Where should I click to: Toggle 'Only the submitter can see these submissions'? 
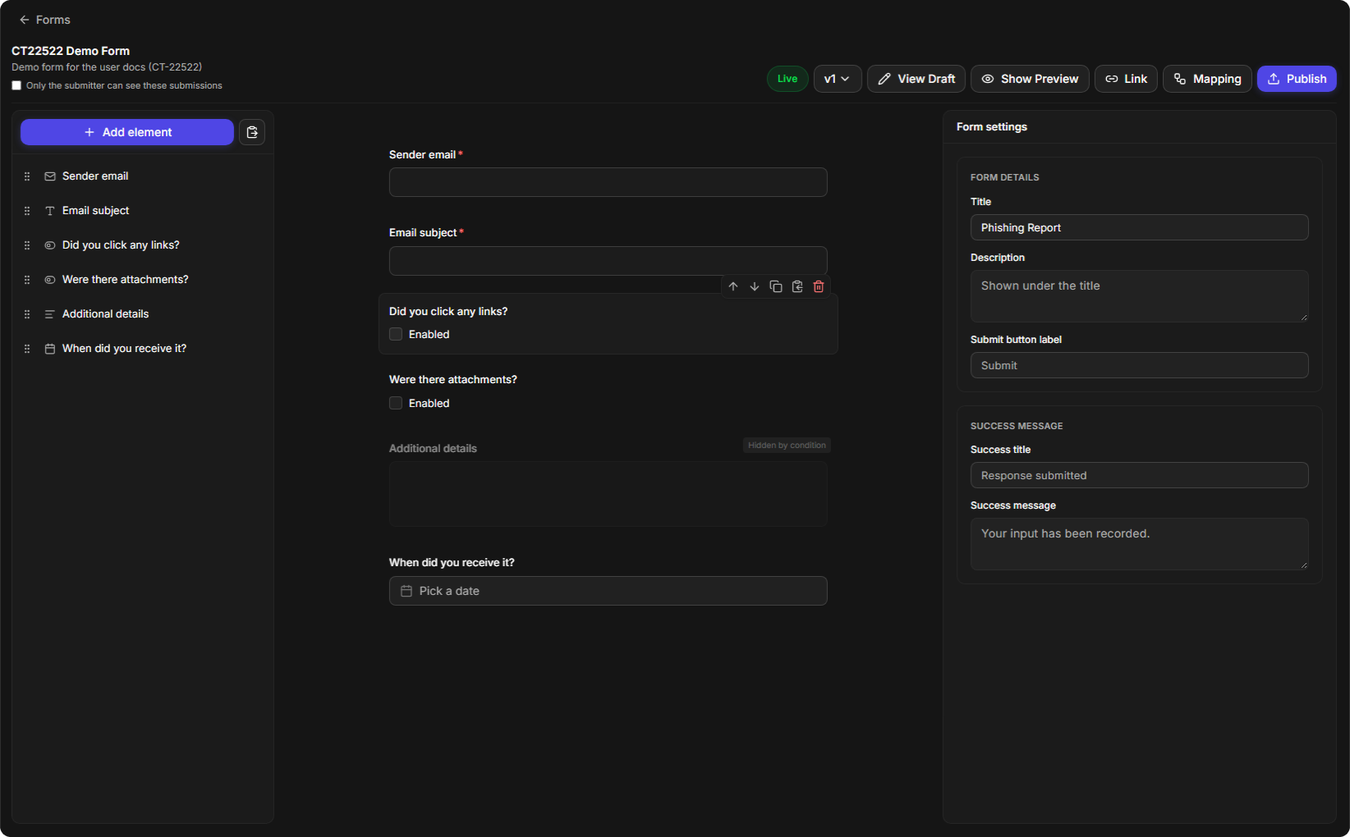(16, 85)
